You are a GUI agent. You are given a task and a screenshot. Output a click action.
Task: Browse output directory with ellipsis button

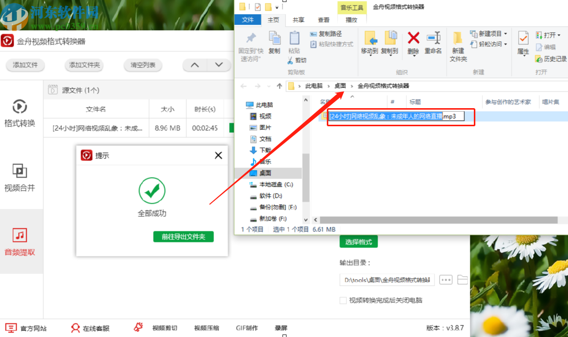point(446,280)
